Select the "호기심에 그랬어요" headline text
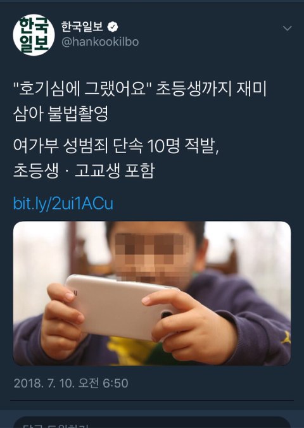This screenshot has width=304, height=428. coord(82,89)
